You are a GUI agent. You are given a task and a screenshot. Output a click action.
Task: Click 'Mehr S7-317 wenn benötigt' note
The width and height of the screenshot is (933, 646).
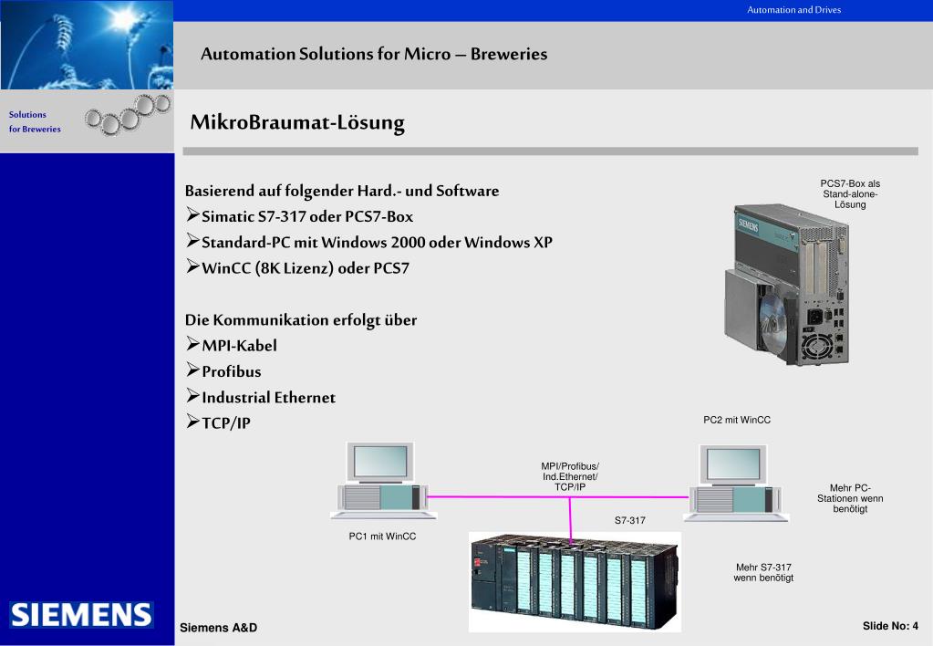[763, 572]
